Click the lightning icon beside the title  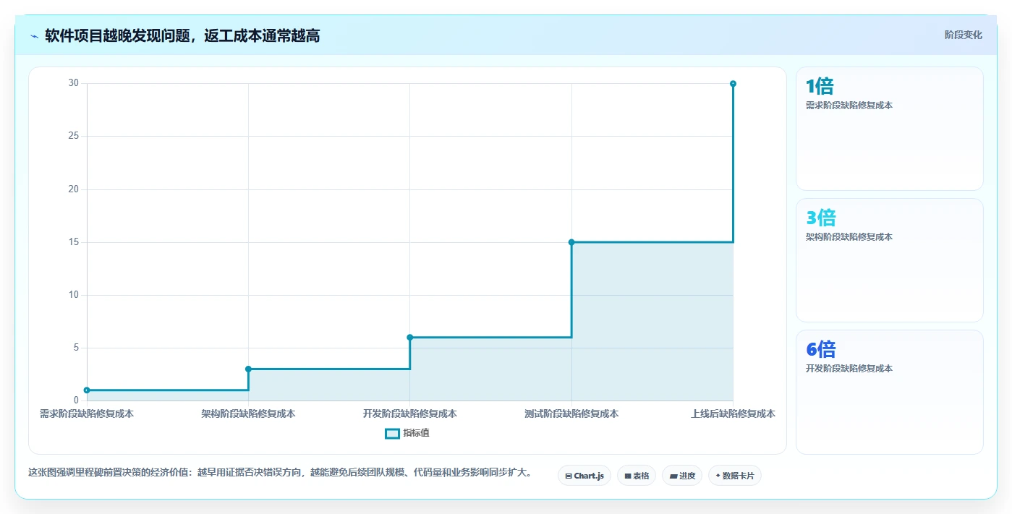[x=35, y=36]
